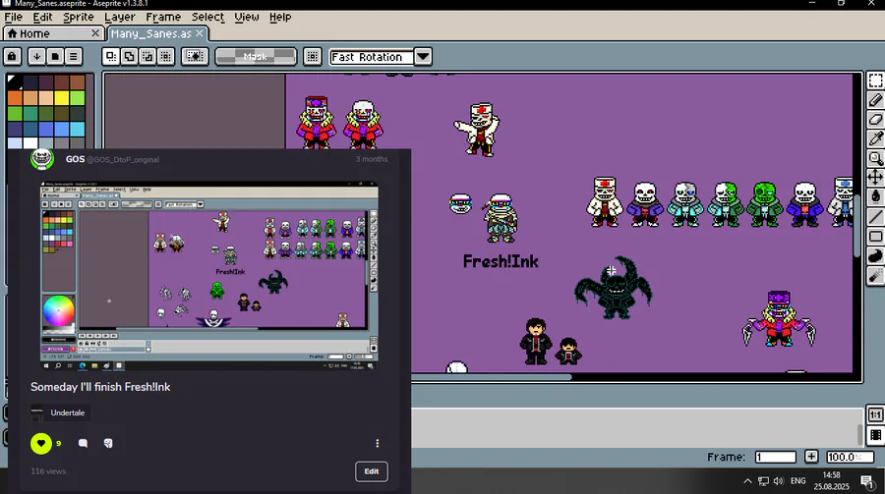Open the post three-dots options menu
This screenshot has width=885, height=494.
point(377,443)
